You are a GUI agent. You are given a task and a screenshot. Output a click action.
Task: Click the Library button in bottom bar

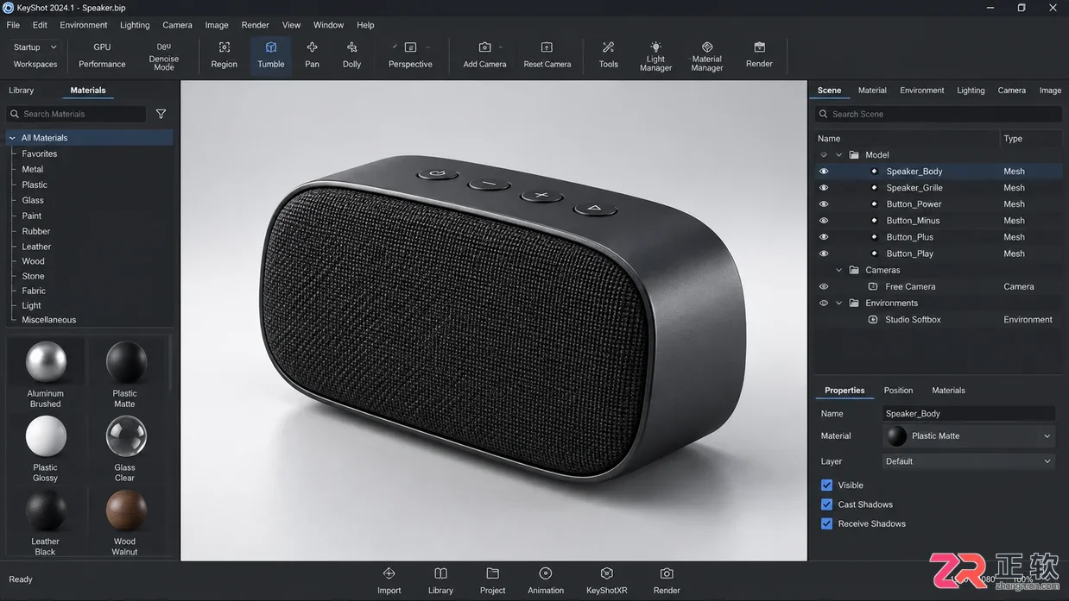(440, 580)
